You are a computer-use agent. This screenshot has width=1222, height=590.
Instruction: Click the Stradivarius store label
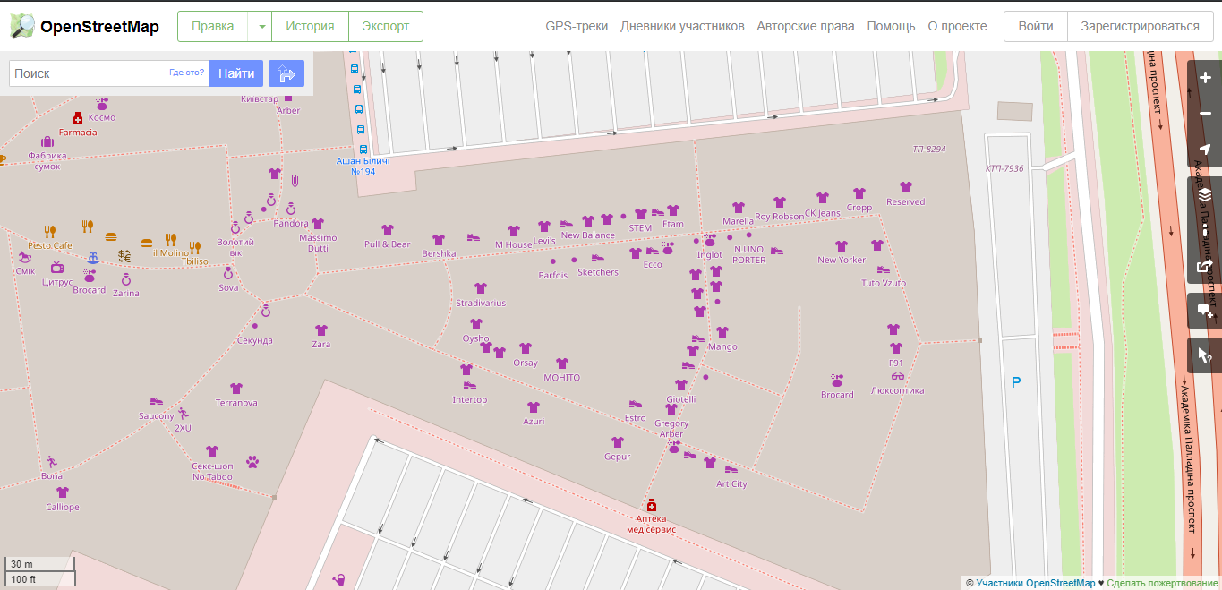[481, 303]
